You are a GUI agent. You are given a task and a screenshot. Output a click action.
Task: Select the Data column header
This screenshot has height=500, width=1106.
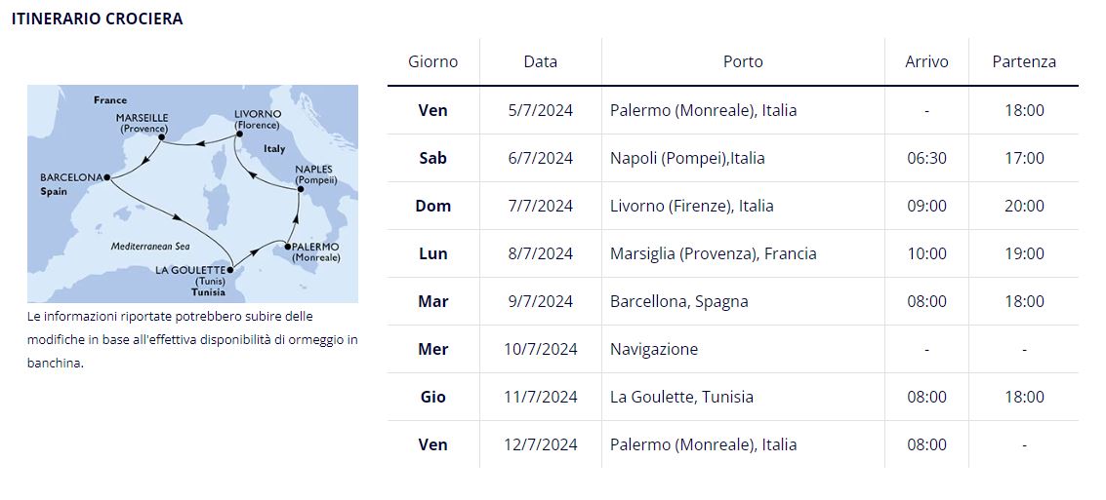[540, 62]
